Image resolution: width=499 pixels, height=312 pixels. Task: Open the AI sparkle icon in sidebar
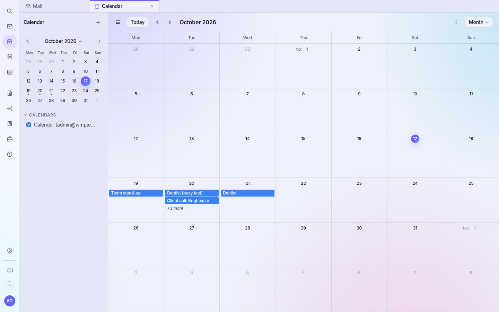pyautogui.click(x=10, y=109)
